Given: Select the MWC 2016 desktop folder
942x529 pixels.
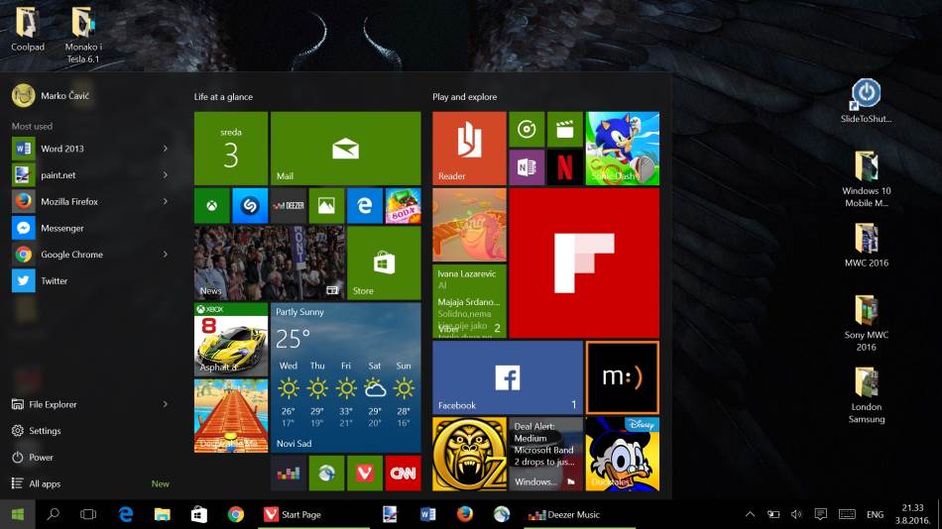Looking at the screenshot, I should click(x=867, y=245).
